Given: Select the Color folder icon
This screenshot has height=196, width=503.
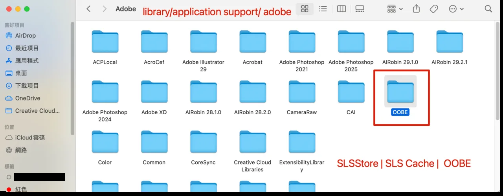Looking at the screenshot, I should tap(105, 142).
